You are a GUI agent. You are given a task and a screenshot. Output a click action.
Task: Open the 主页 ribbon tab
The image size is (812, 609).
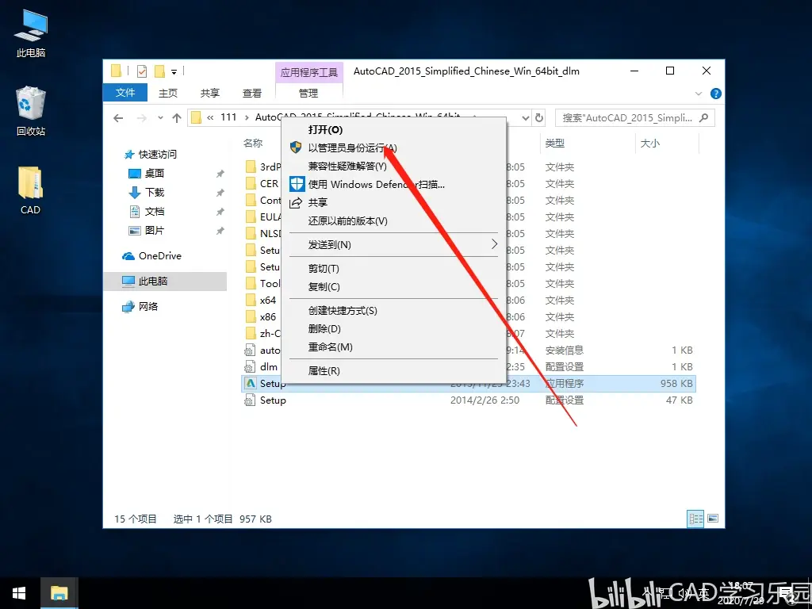coord(168,94)
